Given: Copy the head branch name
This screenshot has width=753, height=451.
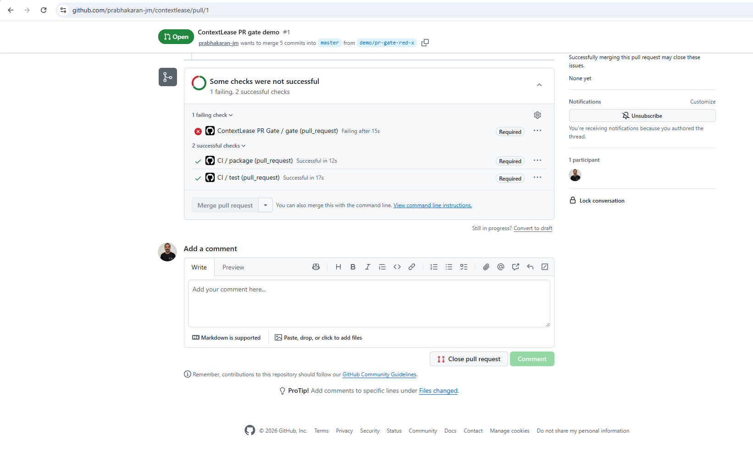Looking at the screenshot, I should coord(425,43).
